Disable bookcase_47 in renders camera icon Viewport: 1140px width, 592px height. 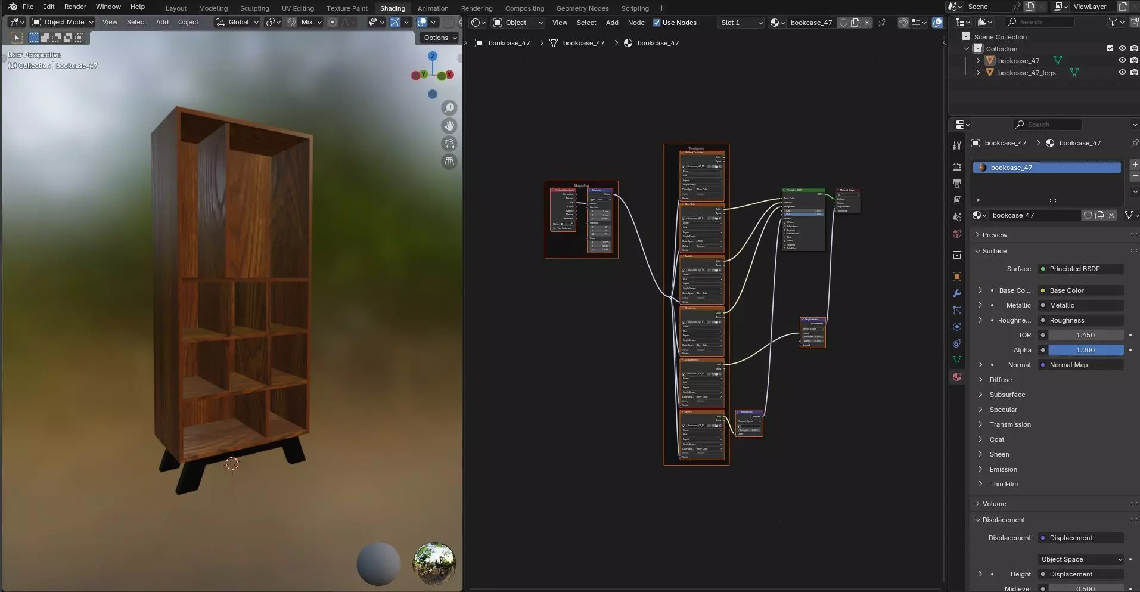click(1134, 60)
